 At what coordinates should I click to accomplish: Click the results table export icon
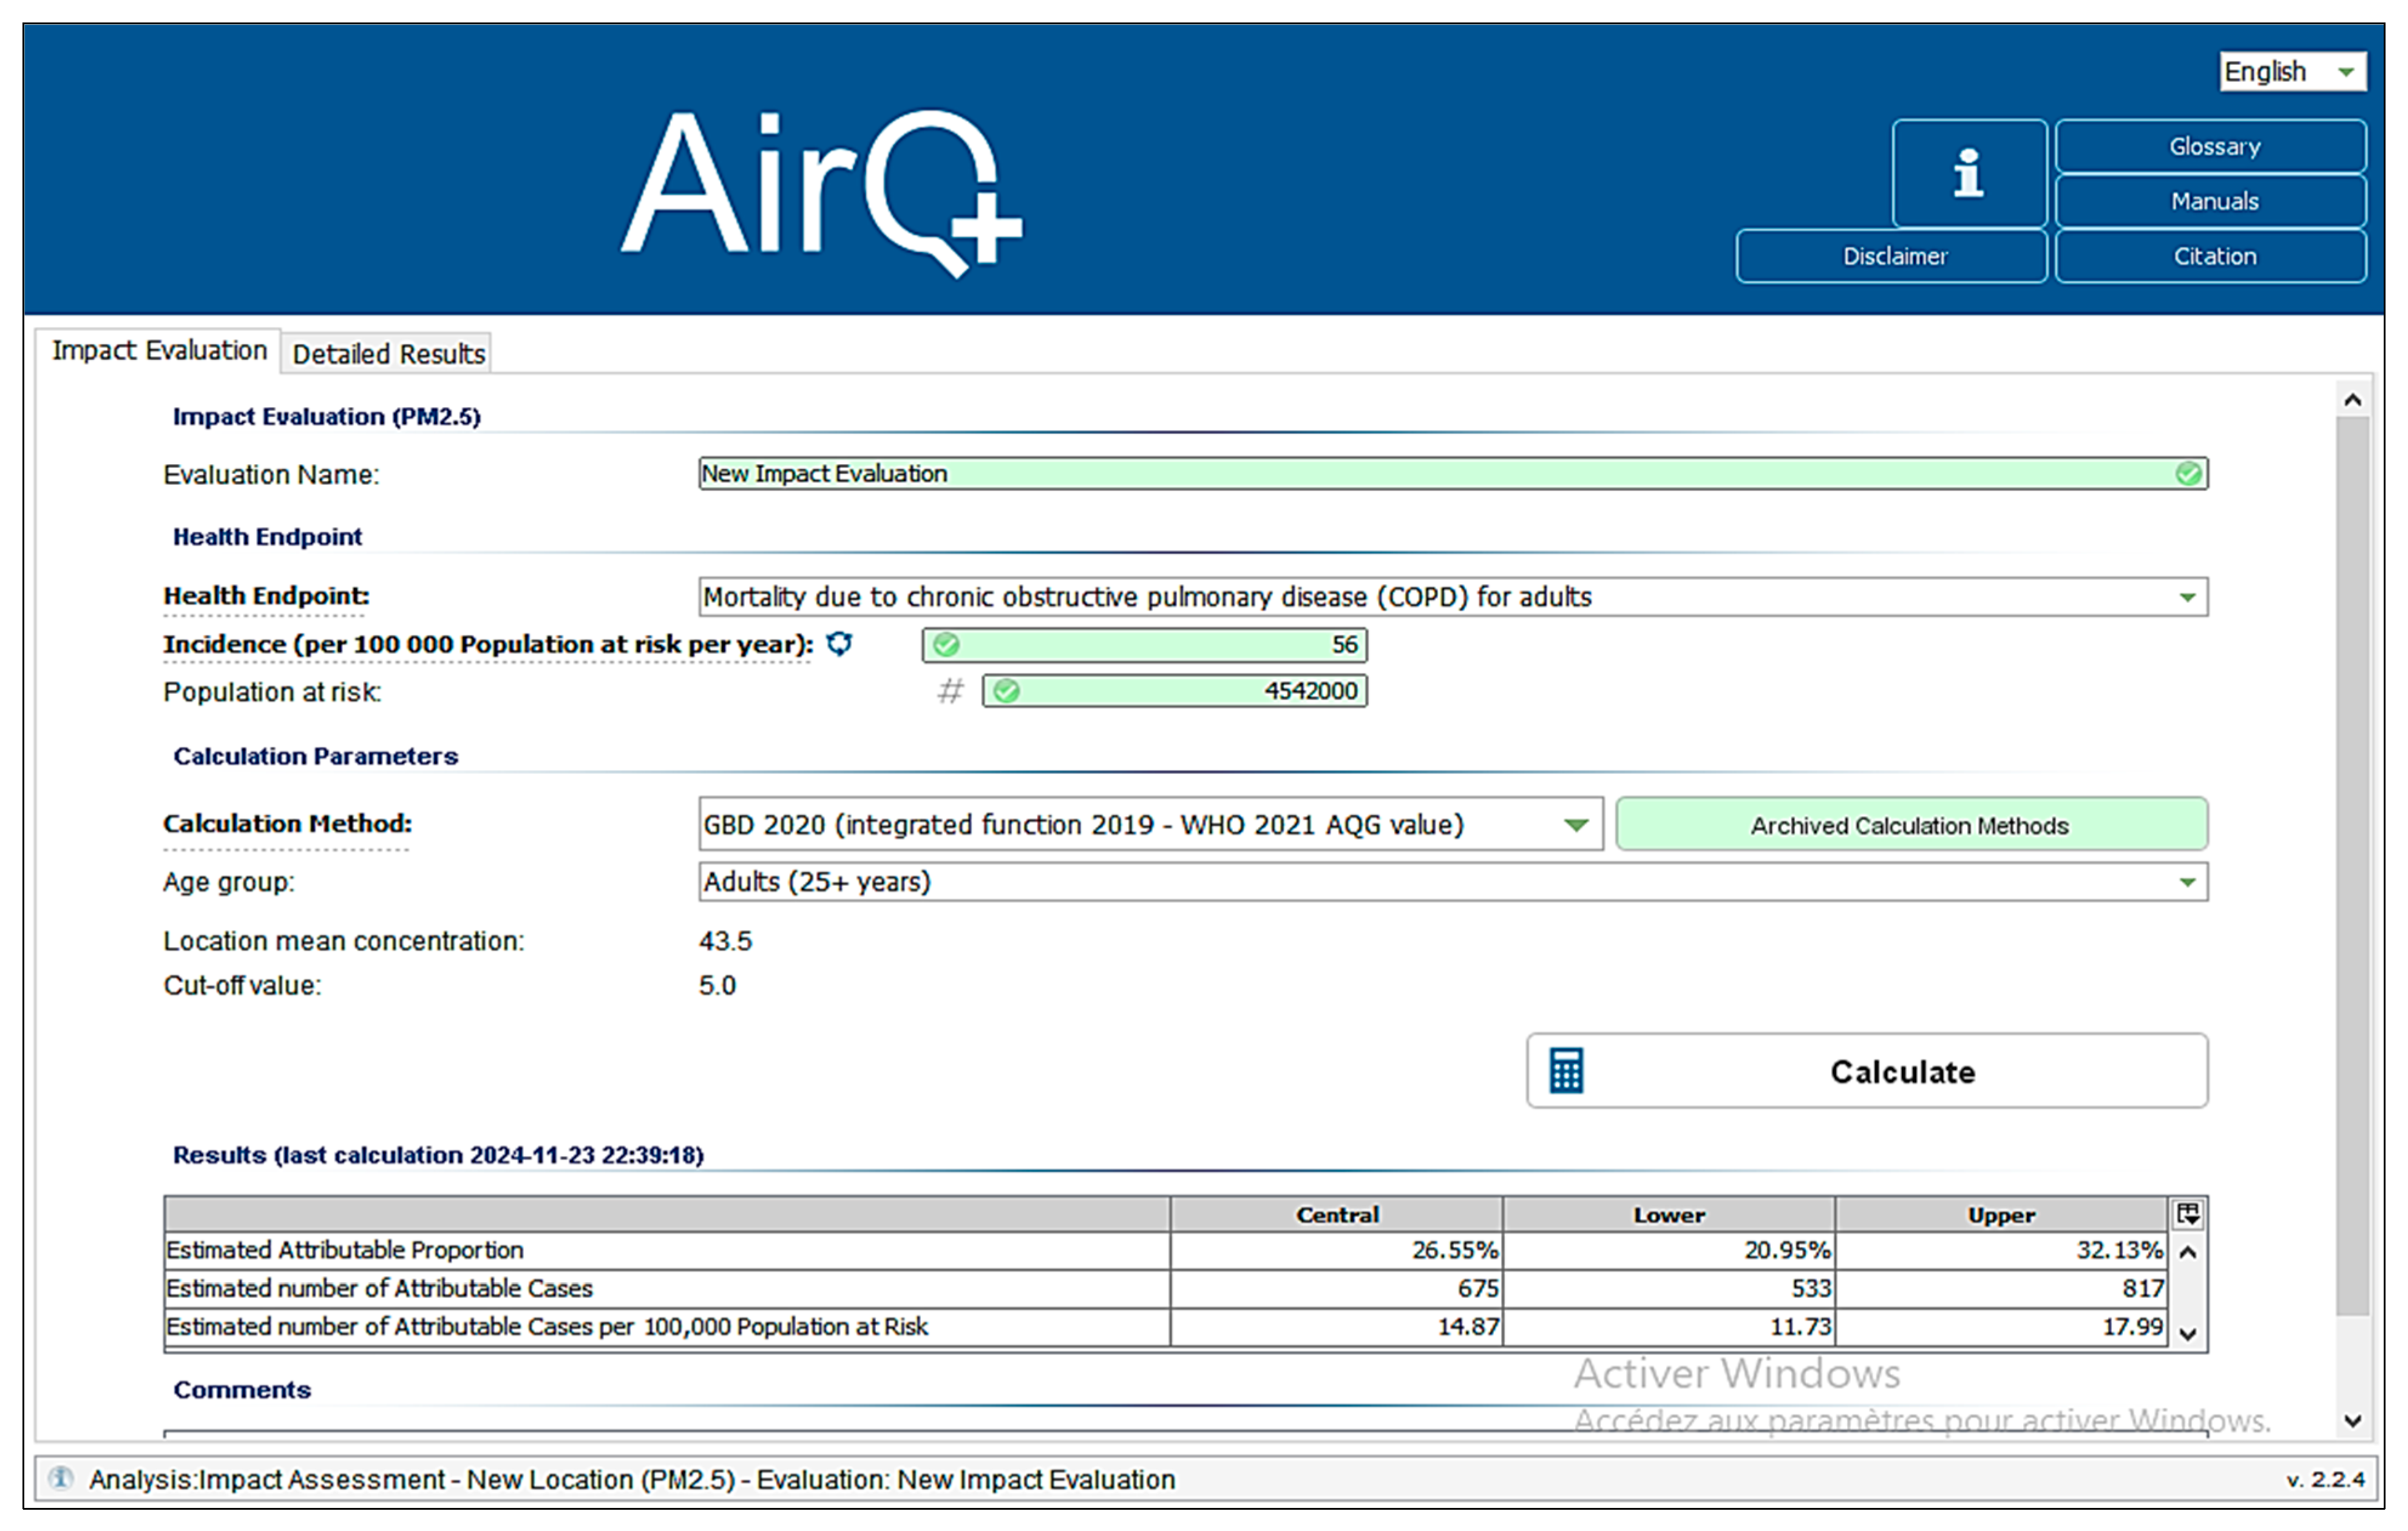(x=2188, y=1214)
